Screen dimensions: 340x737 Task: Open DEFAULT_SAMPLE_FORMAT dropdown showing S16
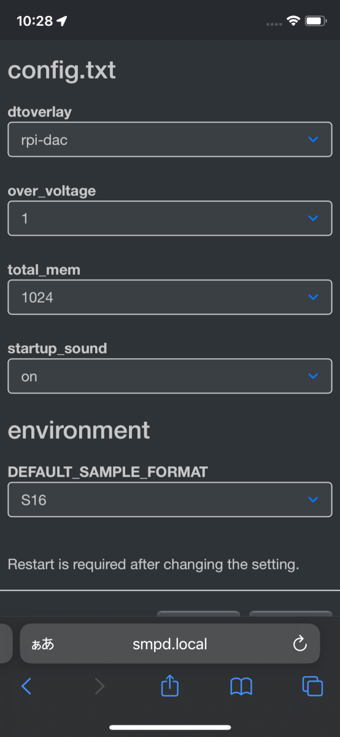click(170, 499)
